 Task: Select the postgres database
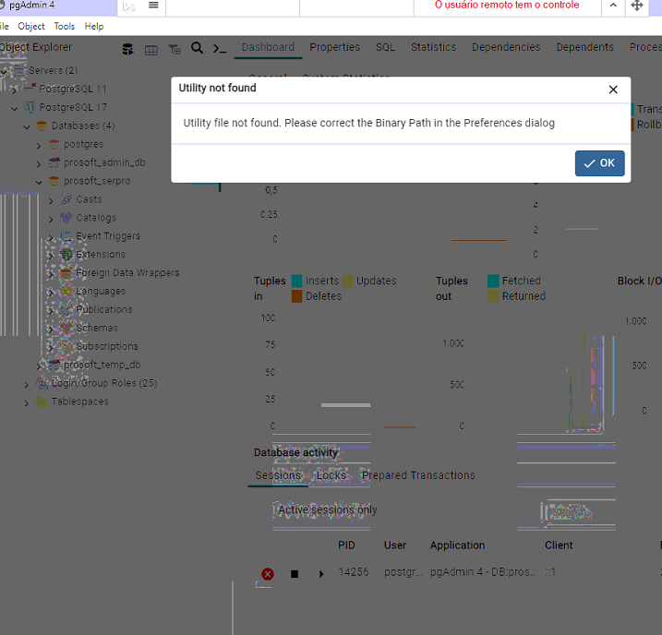[x=84, y=144]
